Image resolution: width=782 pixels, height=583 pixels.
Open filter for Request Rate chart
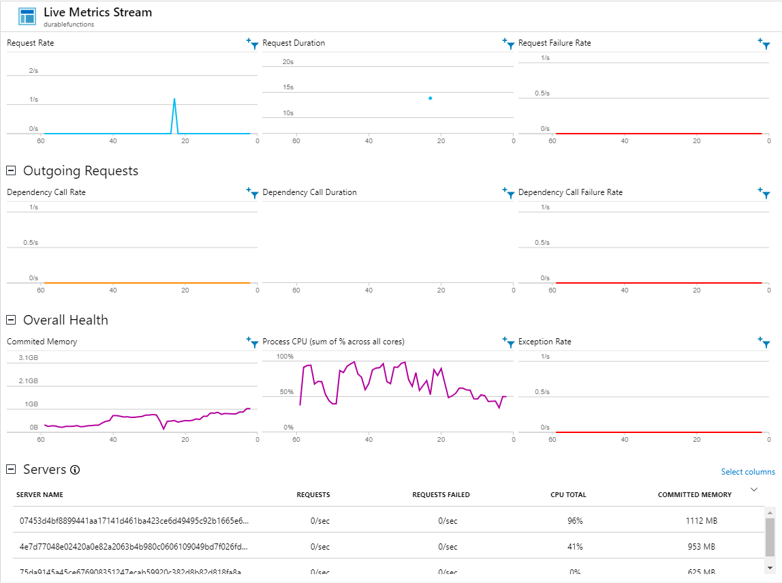pos(252,44)
